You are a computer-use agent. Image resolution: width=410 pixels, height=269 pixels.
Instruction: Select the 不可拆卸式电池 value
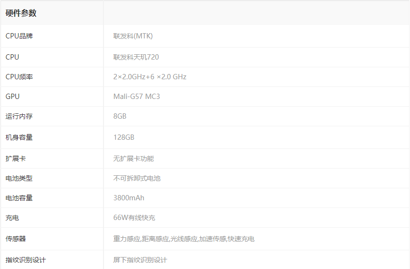tap(137, 178)
